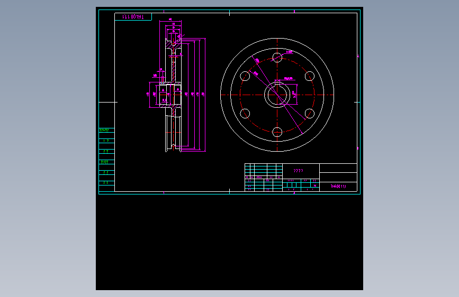This screenshot has height=297, width=459.
Task: Click the mirrored drawing number label in the sheet's upper-left corner
Action: [133, 17]
